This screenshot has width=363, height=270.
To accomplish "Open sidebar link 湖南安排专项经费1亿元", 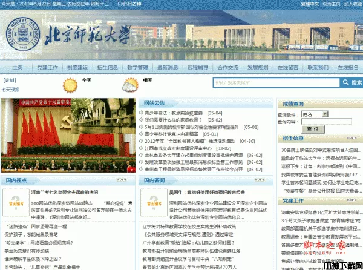I will 321,212.
